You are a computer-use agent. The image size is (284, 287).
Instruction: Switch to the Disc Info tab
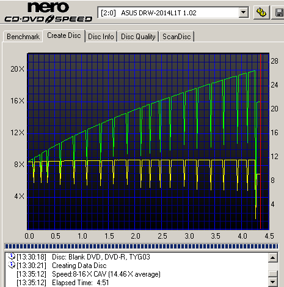click(x=101, y=37)
